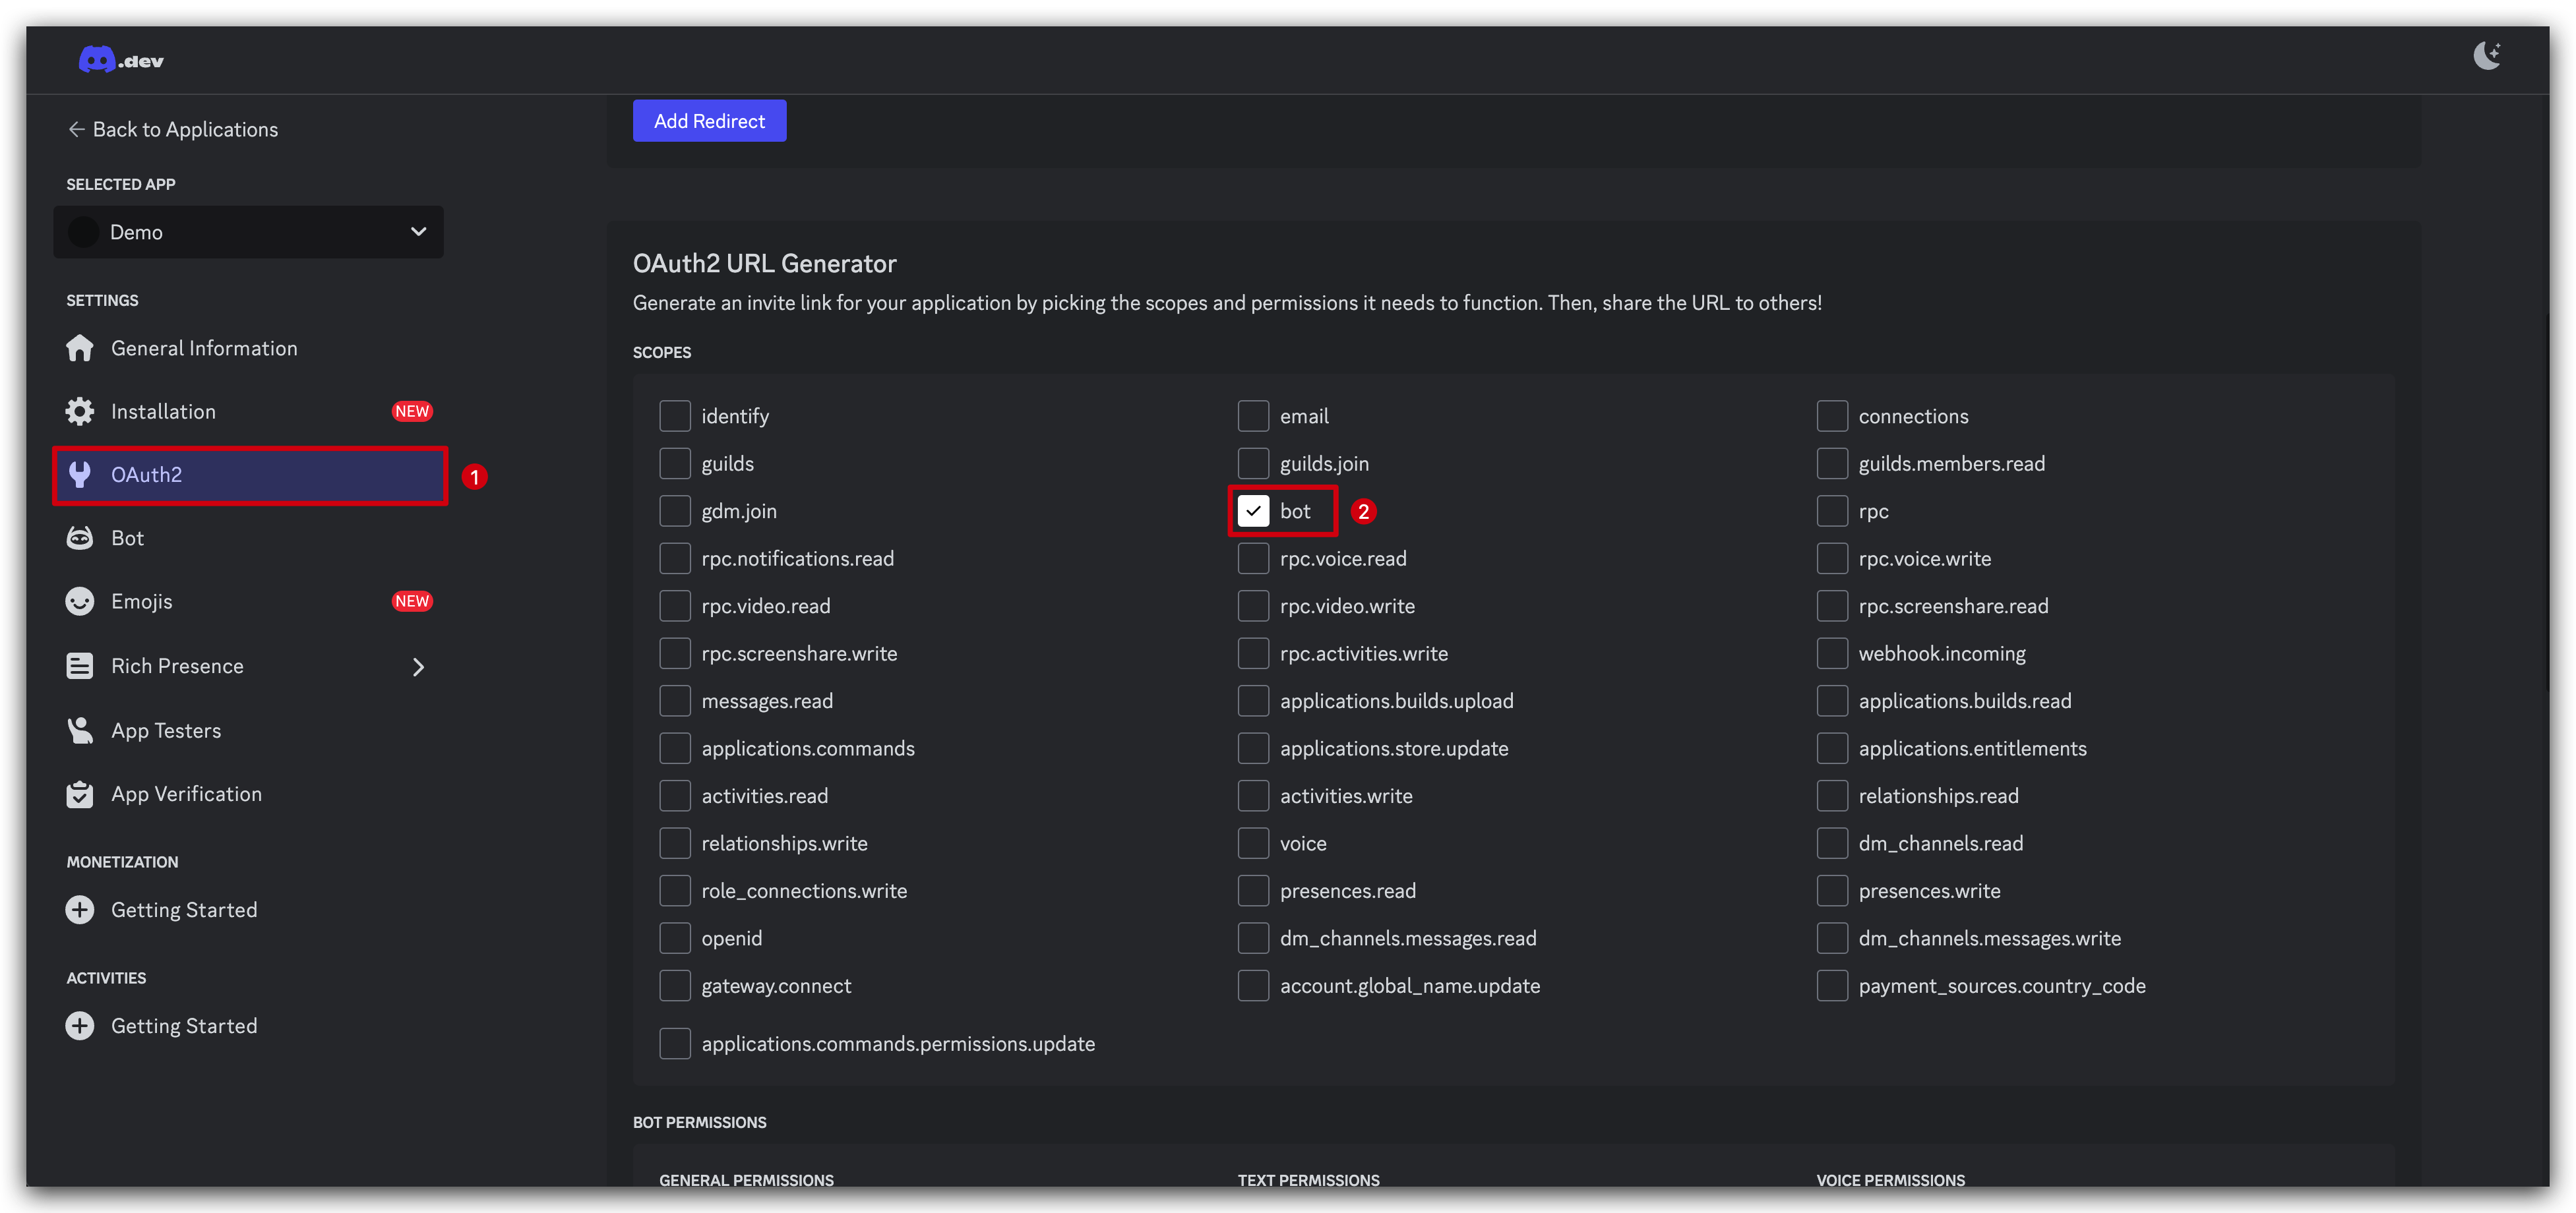This screenshot has width=2576, height=1213.
Task: Tick applications.builds.upload checkbox
Action: tap(1253, 701)
